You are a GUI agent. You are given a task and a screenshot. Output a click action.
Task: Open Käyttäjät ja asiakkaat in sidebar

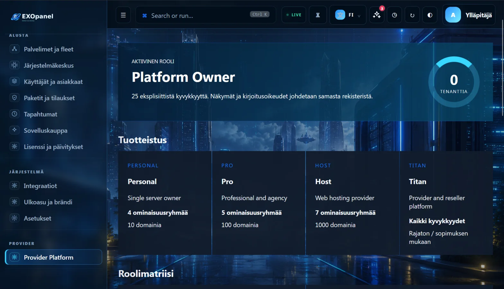pyautogui.click(x=53, y=82)
